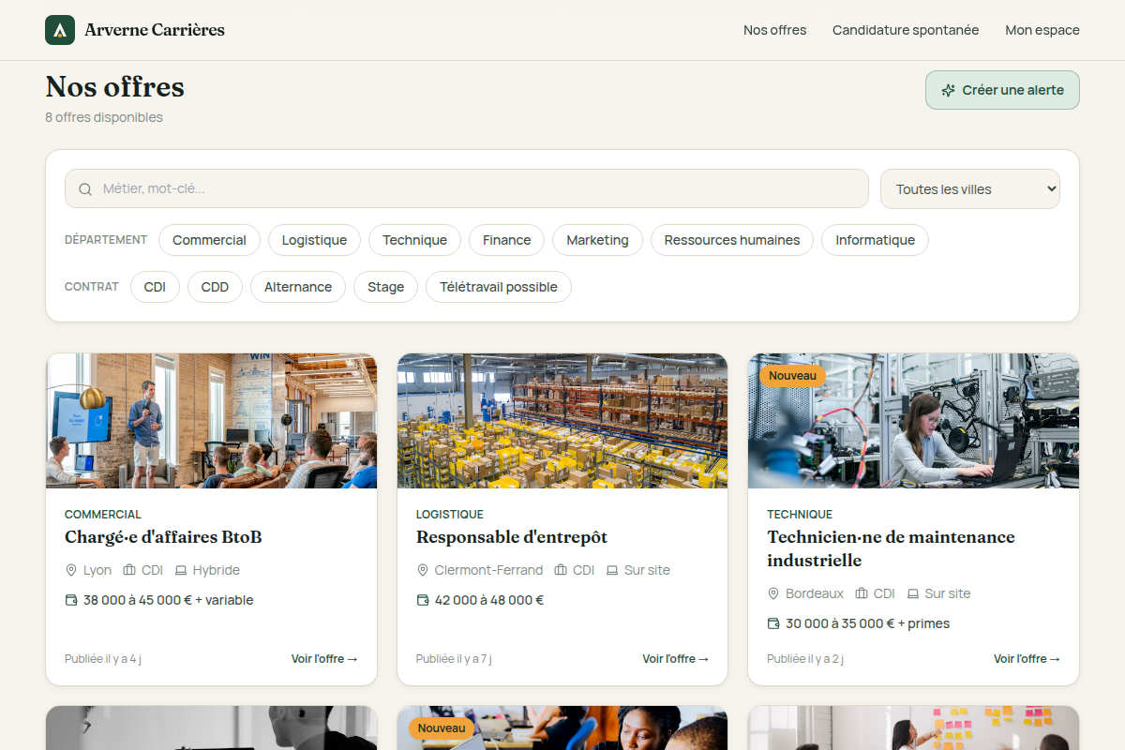The image size is (1125, 750).
Task: Click the search magnifier icon
Action: (85, 189)
